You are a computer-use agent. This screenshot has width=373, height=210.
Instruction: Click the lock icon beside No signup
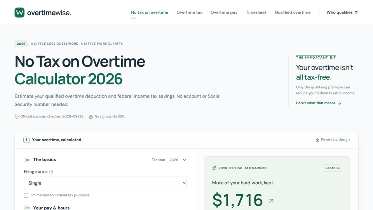[x=91, y=116]
